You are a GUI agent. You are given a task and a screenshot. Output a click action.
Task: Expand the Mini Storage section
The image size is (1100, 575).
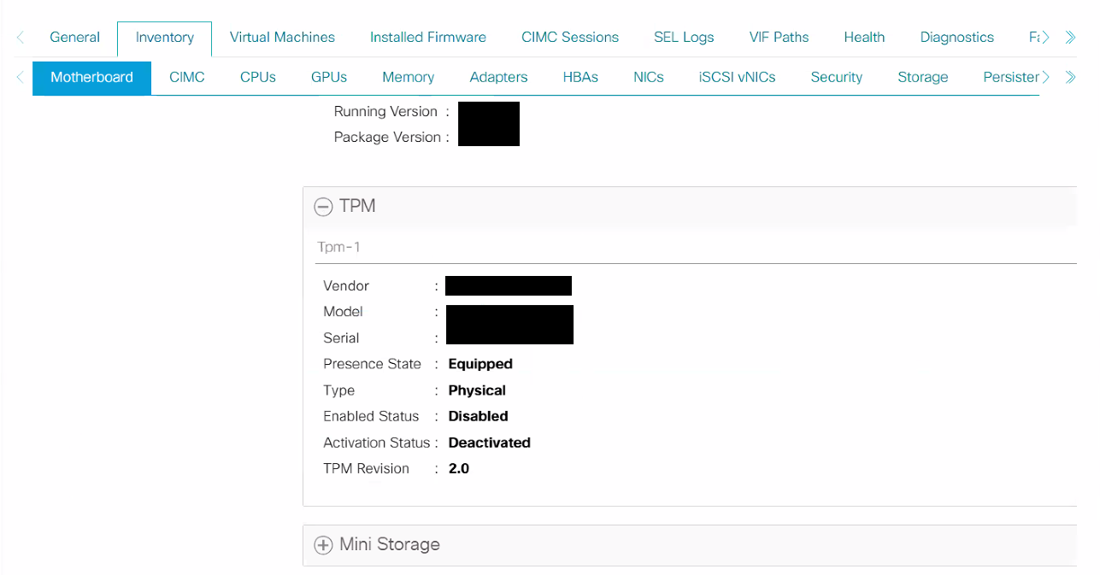tap(323, 545)
